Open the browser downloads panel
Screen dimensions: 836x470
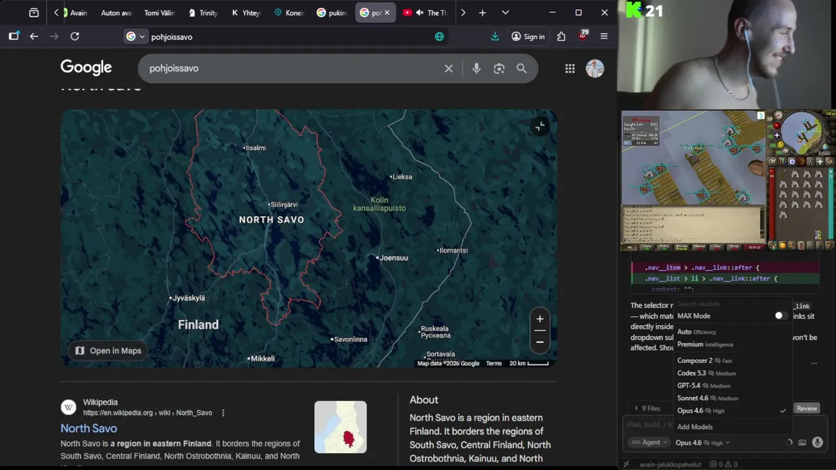[x=495, y=37]
